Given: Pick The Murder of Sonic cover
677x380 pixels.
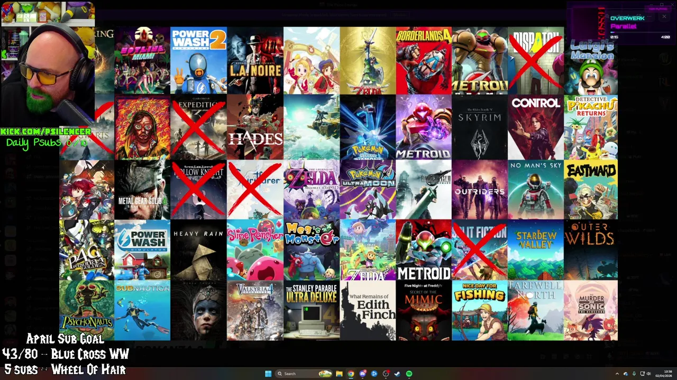Looking at the screenshot, I should coord(591,310).
